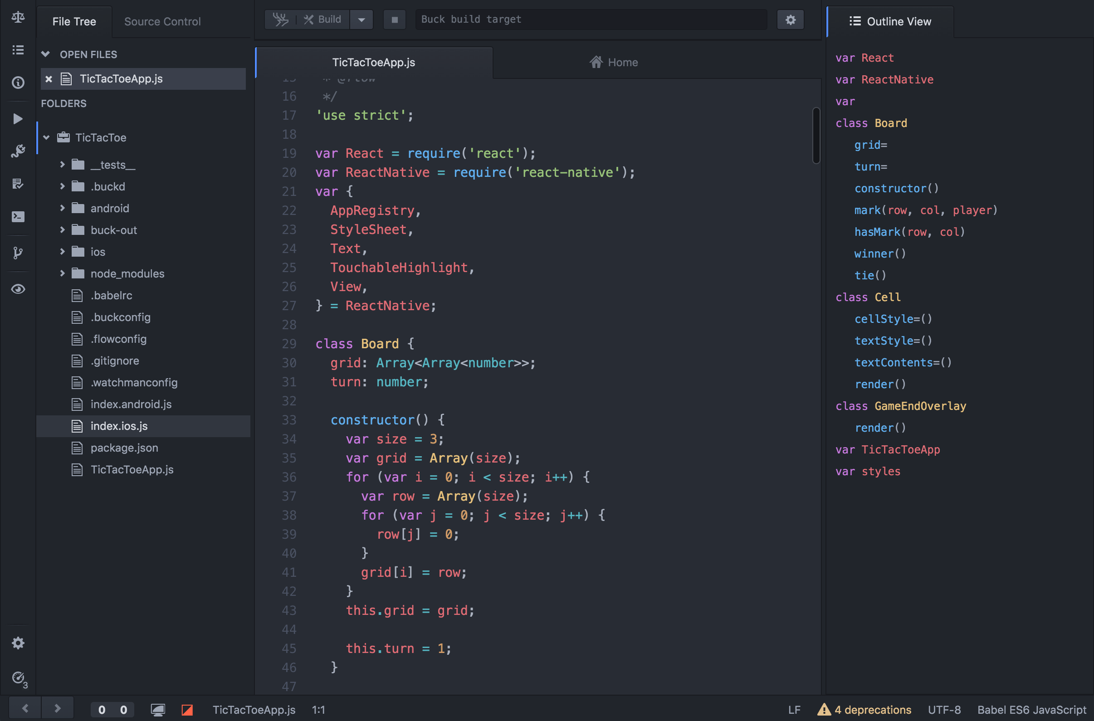Open the Buck toolbar settings gear
The image size is (1094, 721).
[x=790, y=20]
